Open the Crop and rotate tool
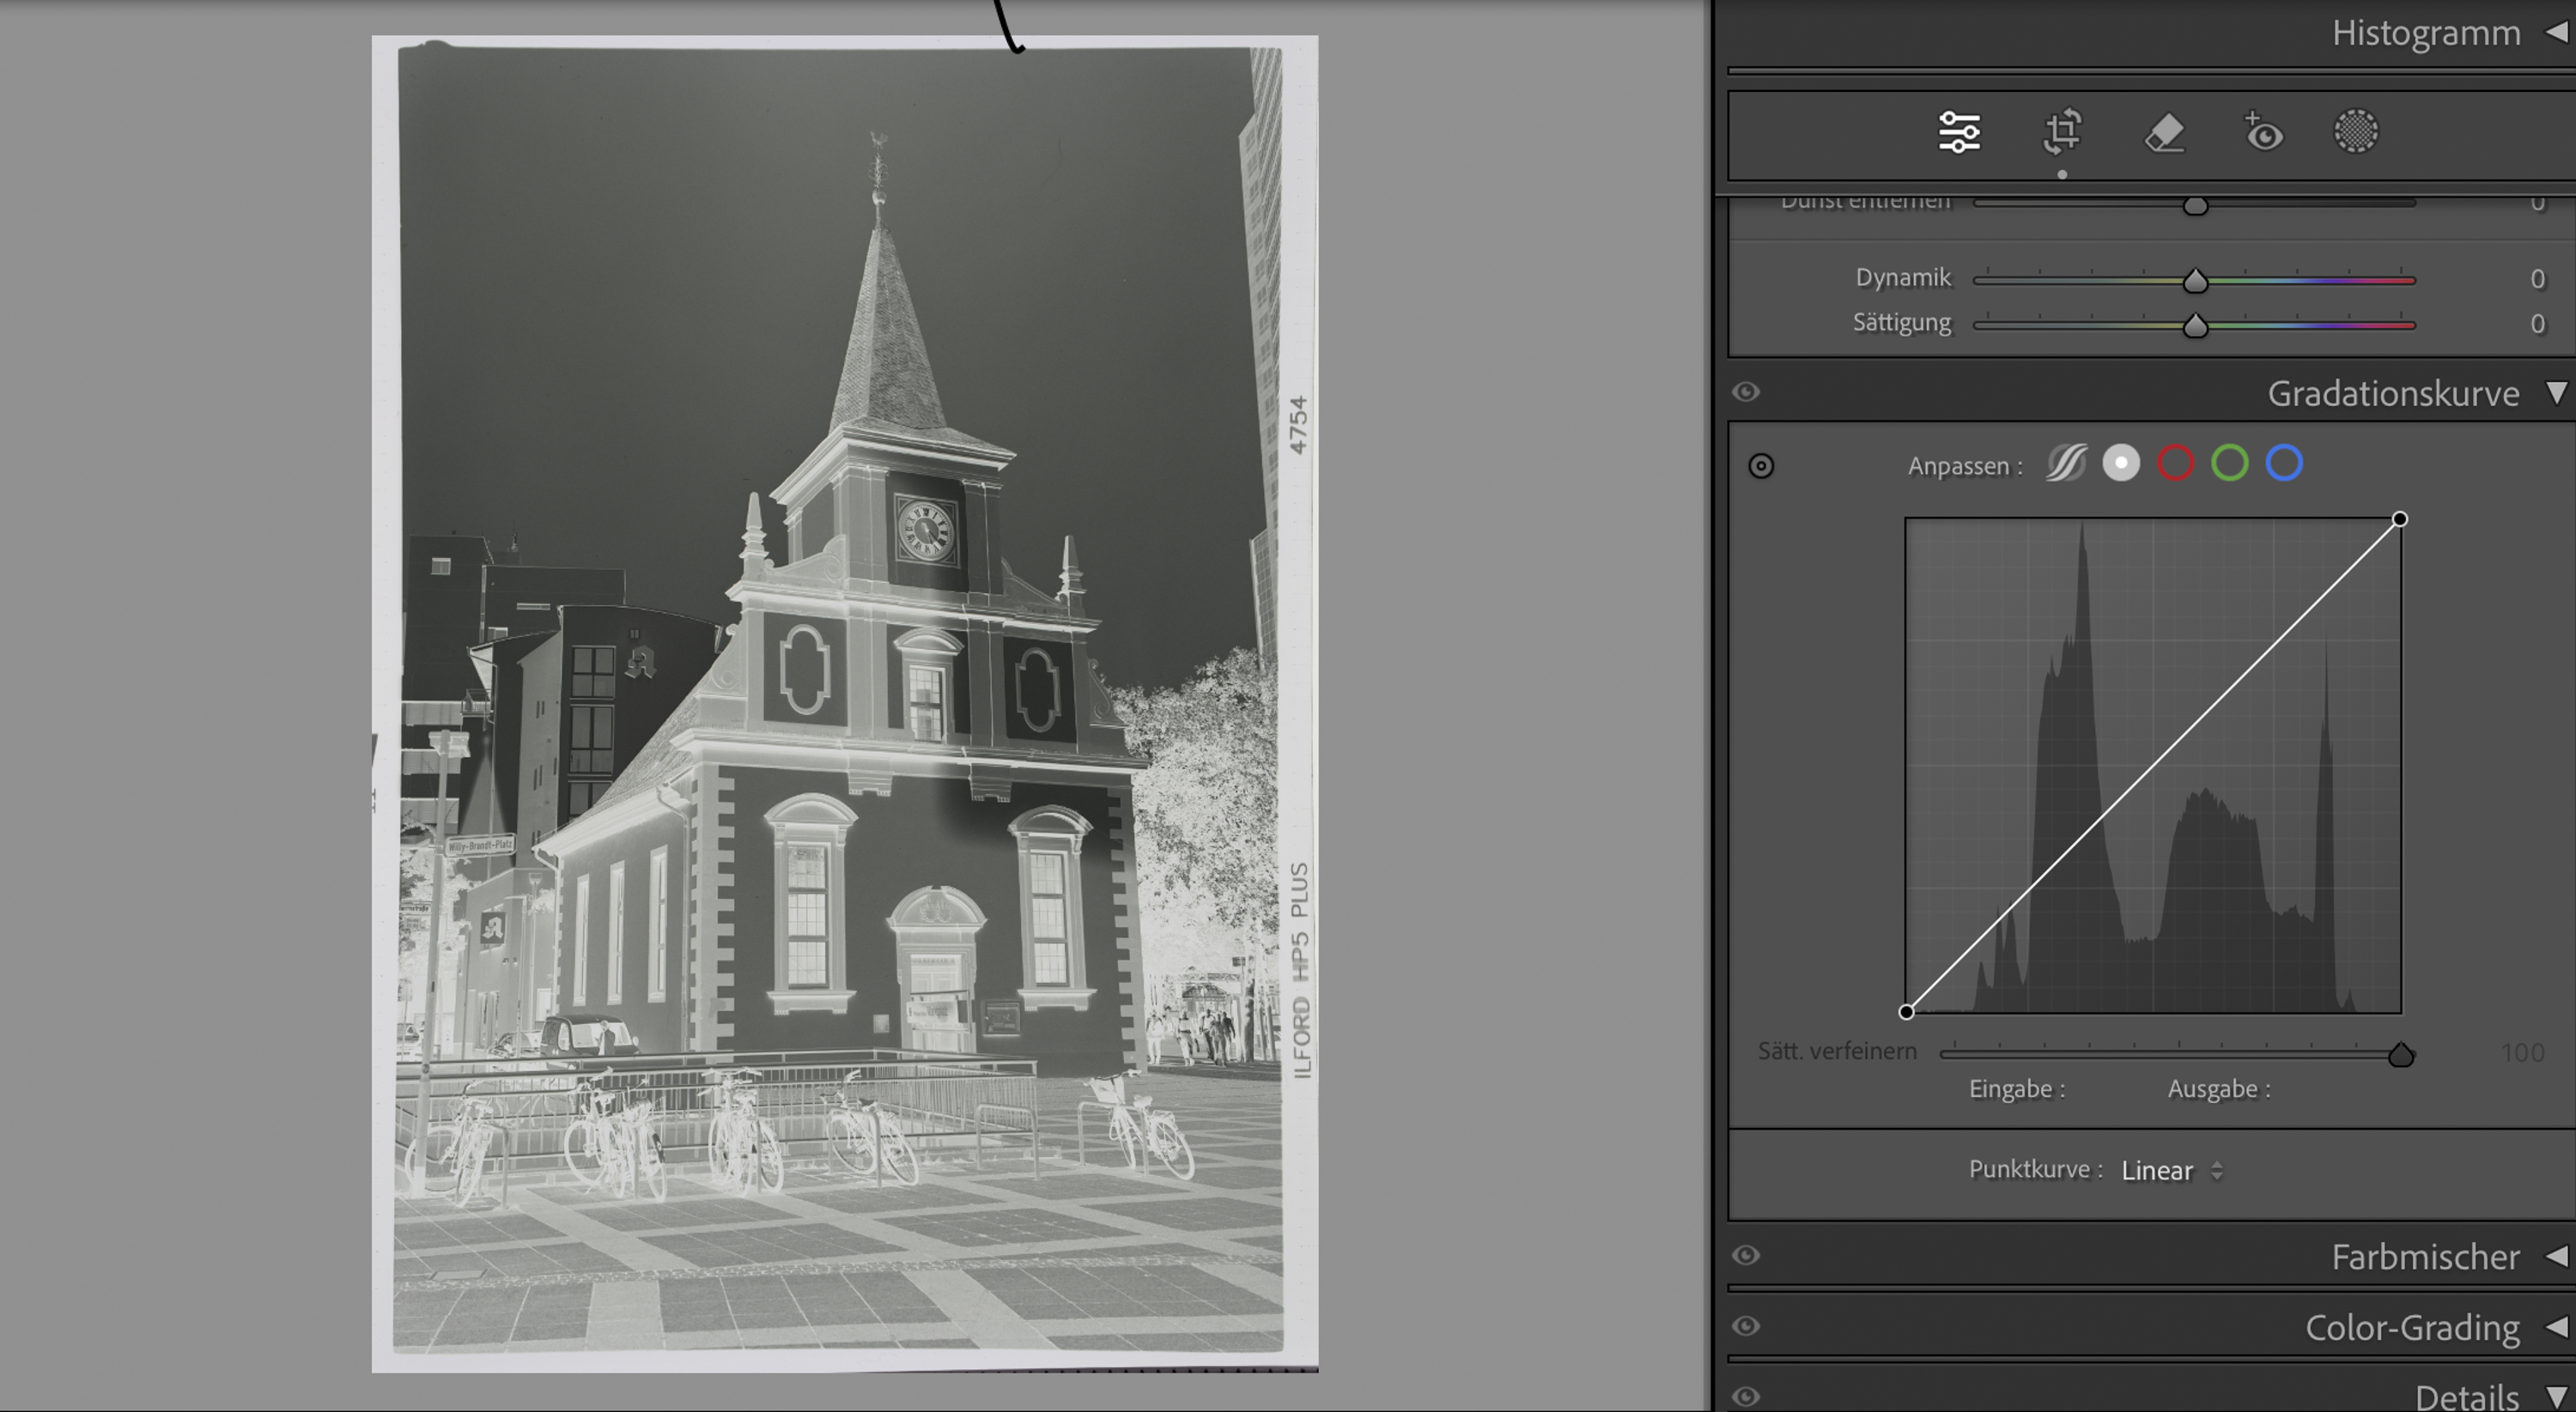This screenshot has width=2576, height=1412. 2062,133
